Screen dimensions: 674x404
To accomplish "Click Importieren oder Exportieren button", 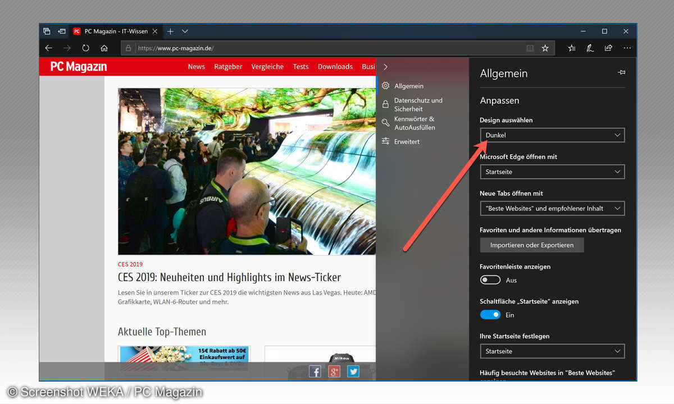I will coord(532,245).
